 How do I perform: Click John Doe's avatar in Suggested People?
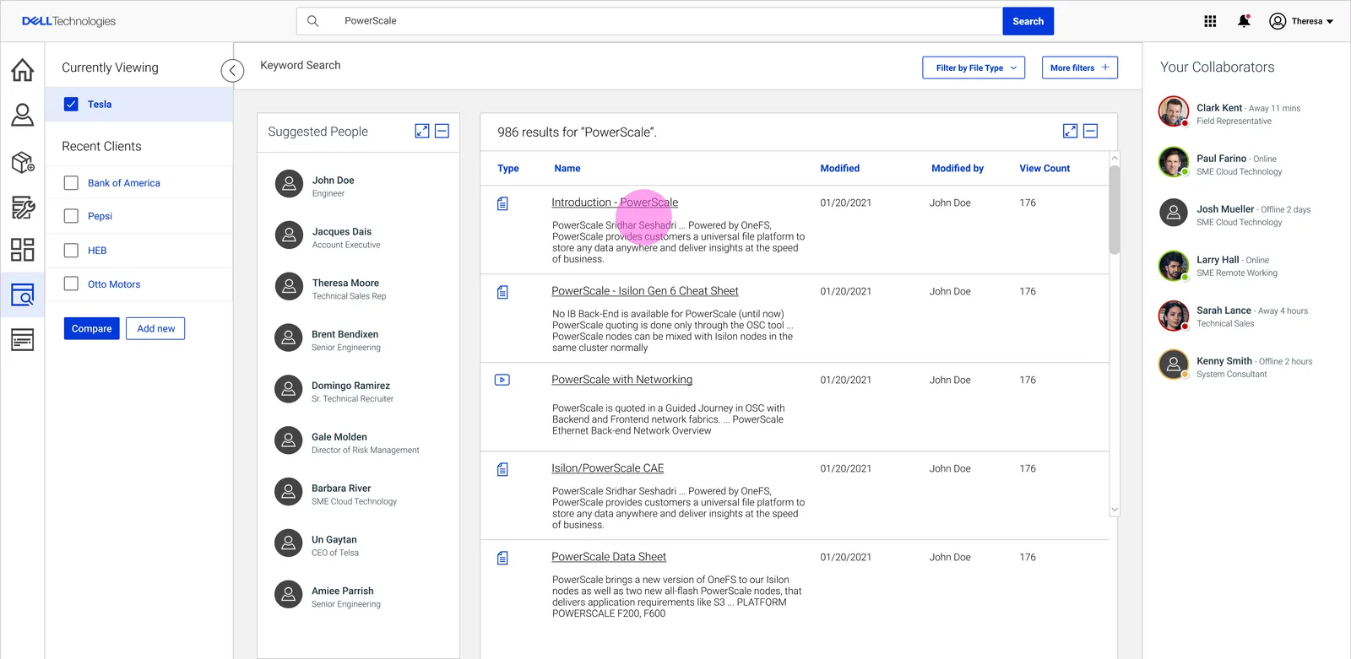(289, 183)
